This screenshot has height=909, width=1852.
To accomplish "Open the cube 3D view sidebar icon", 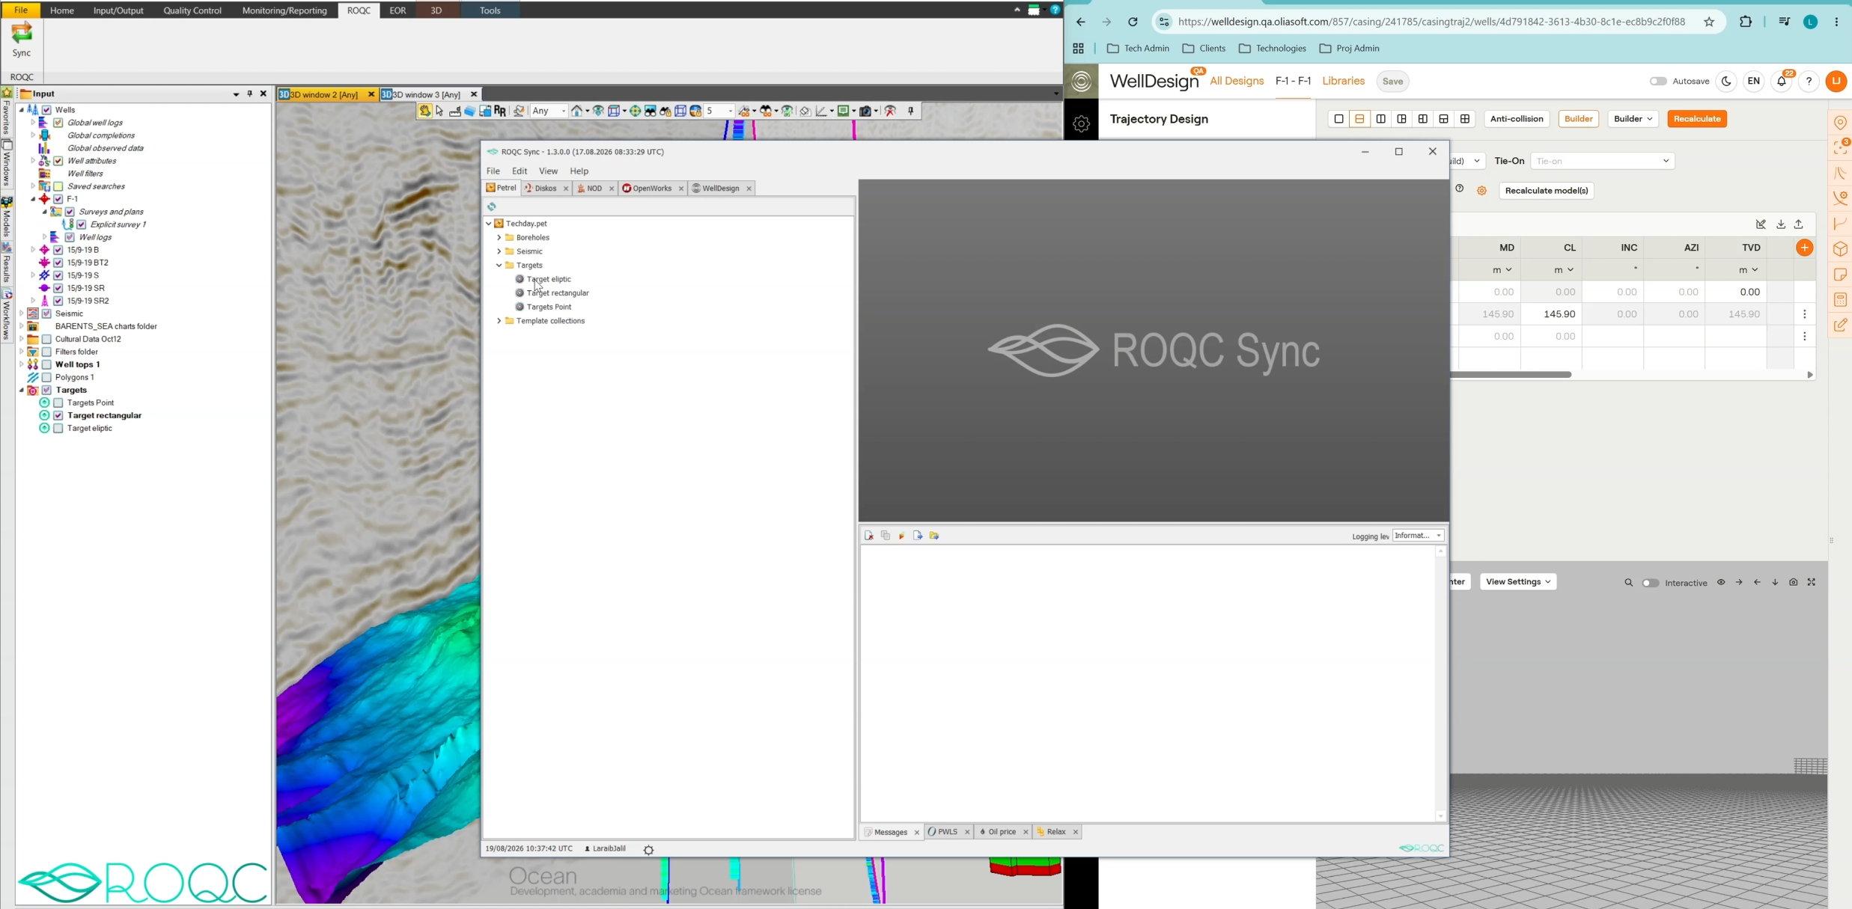I will (1840, 249).
